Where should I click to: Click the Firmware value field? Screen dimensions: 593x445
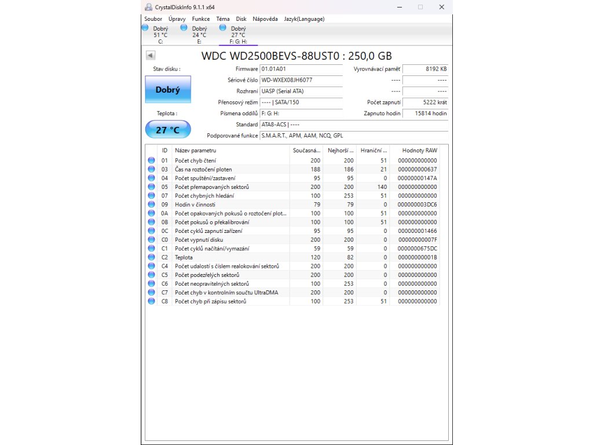pyautogui.click(x=301, y=69)
